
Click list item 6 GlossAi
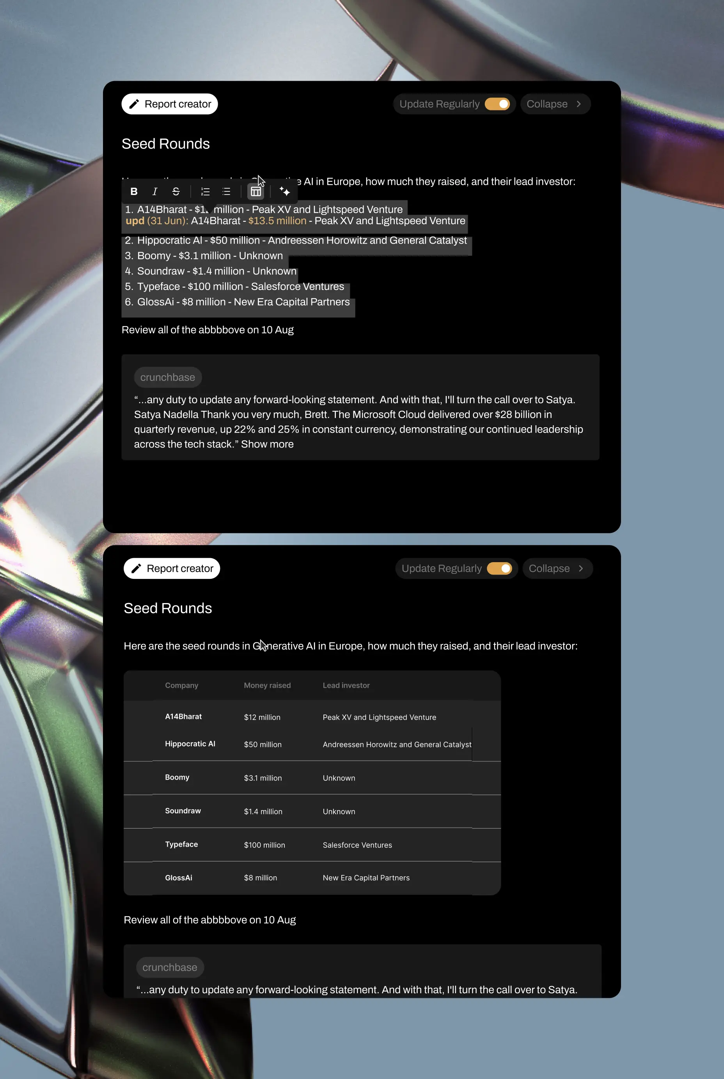(237, 302)
